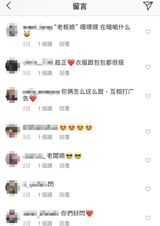Reply to the heart-eyes emoji comment

coord(65,137)
